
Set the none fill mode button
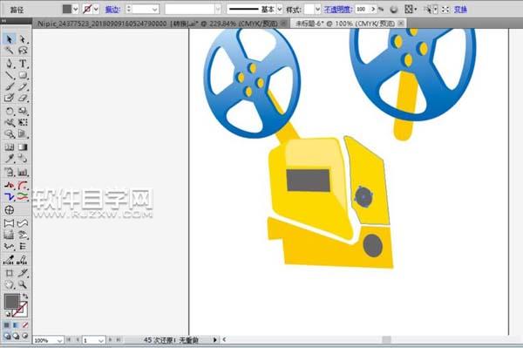point(25,325)
